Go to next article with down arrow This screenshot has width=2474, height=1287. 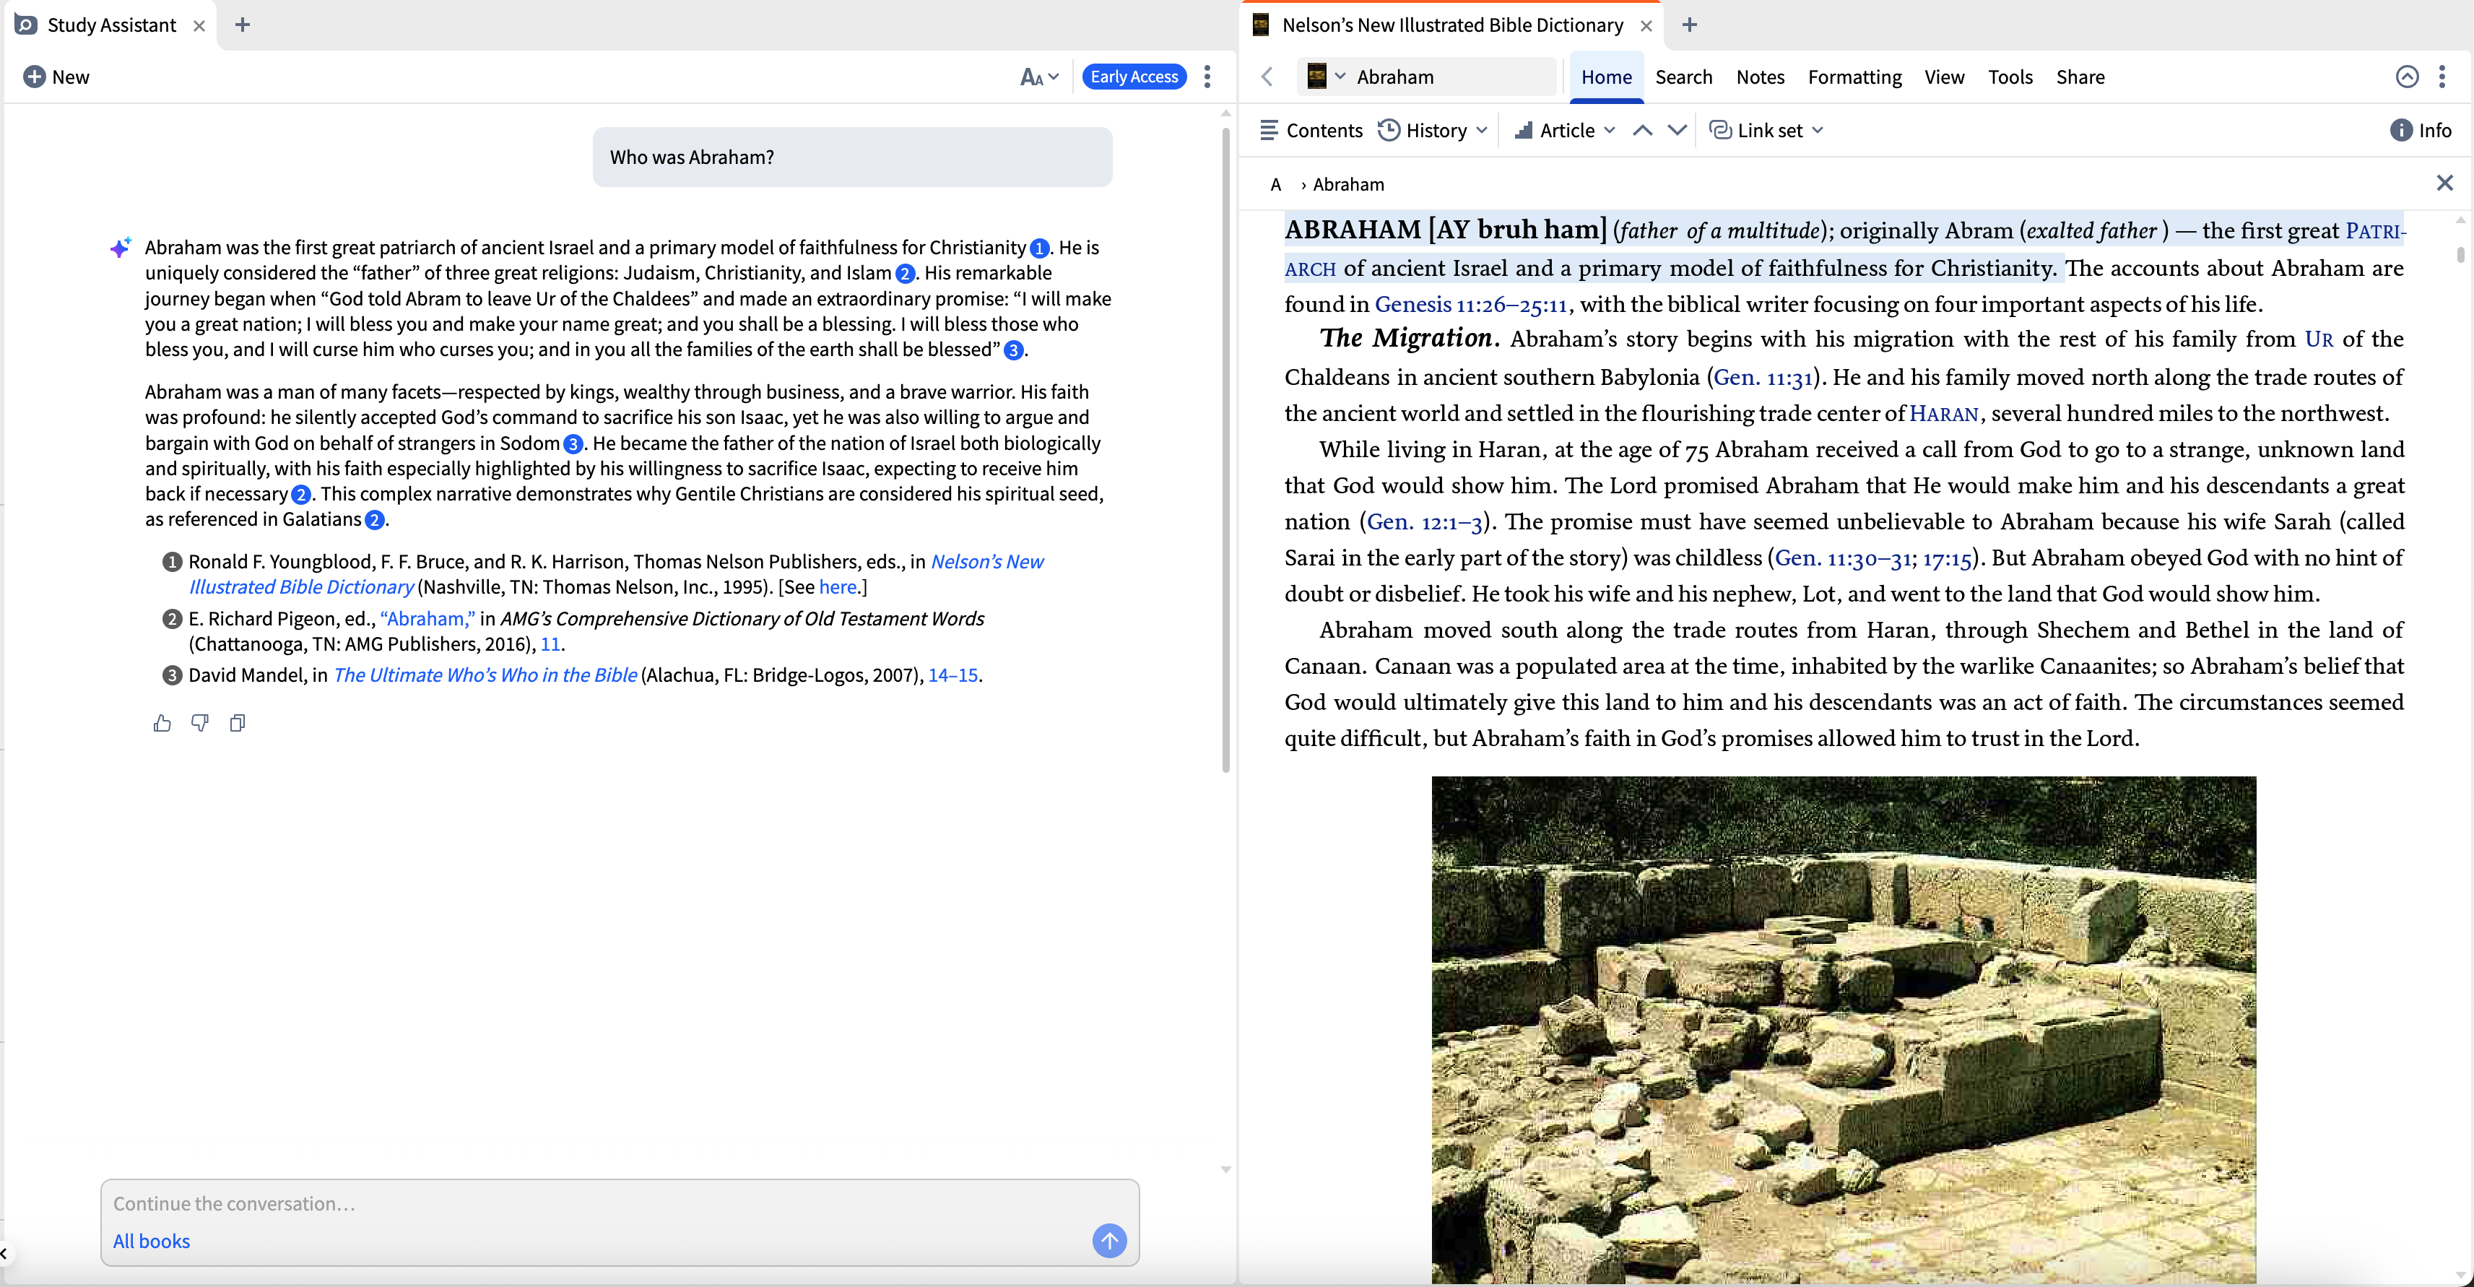(1677, 131)
